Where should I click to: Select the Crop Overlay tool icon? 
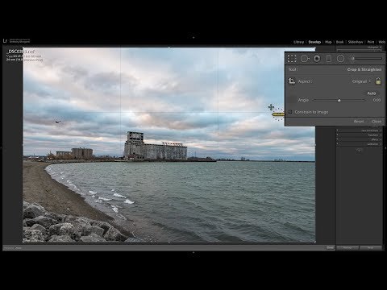coord(292,58)
